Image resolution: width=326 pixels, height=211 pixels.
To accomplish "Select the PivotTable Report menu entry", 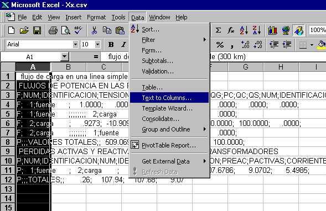I will pos(169,145).
